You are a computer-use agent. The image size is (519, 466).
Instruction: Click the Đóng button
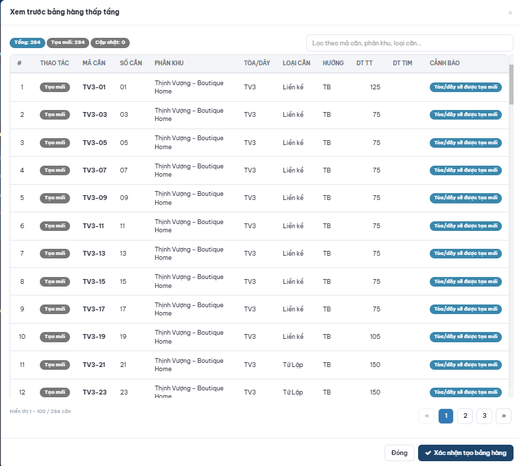[x=399, y=453]
